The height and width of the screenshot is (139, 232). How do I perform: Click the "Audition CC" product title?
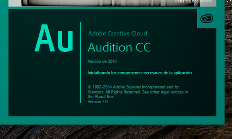119,47
